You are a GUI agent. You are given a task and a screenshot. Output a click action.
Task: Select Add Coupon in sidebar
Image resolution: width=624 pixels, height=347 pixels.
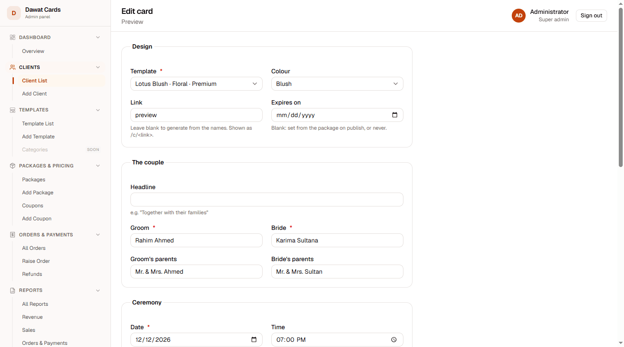click(x=36, y=219)
